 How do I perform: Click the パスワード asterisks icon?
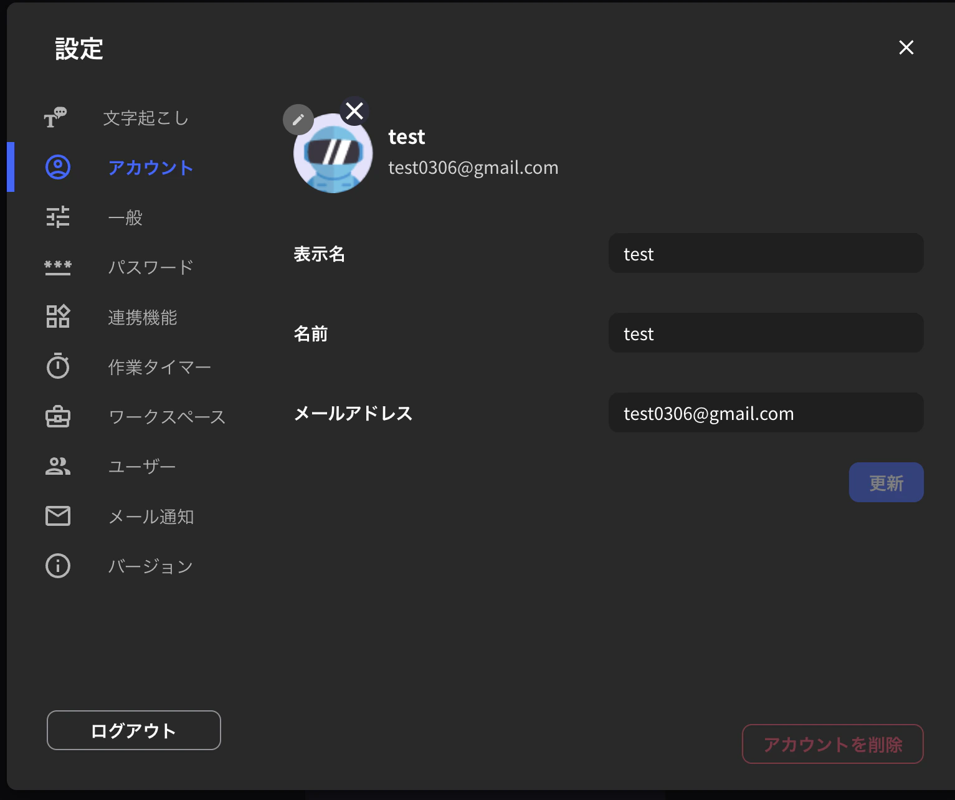[57, 267]
